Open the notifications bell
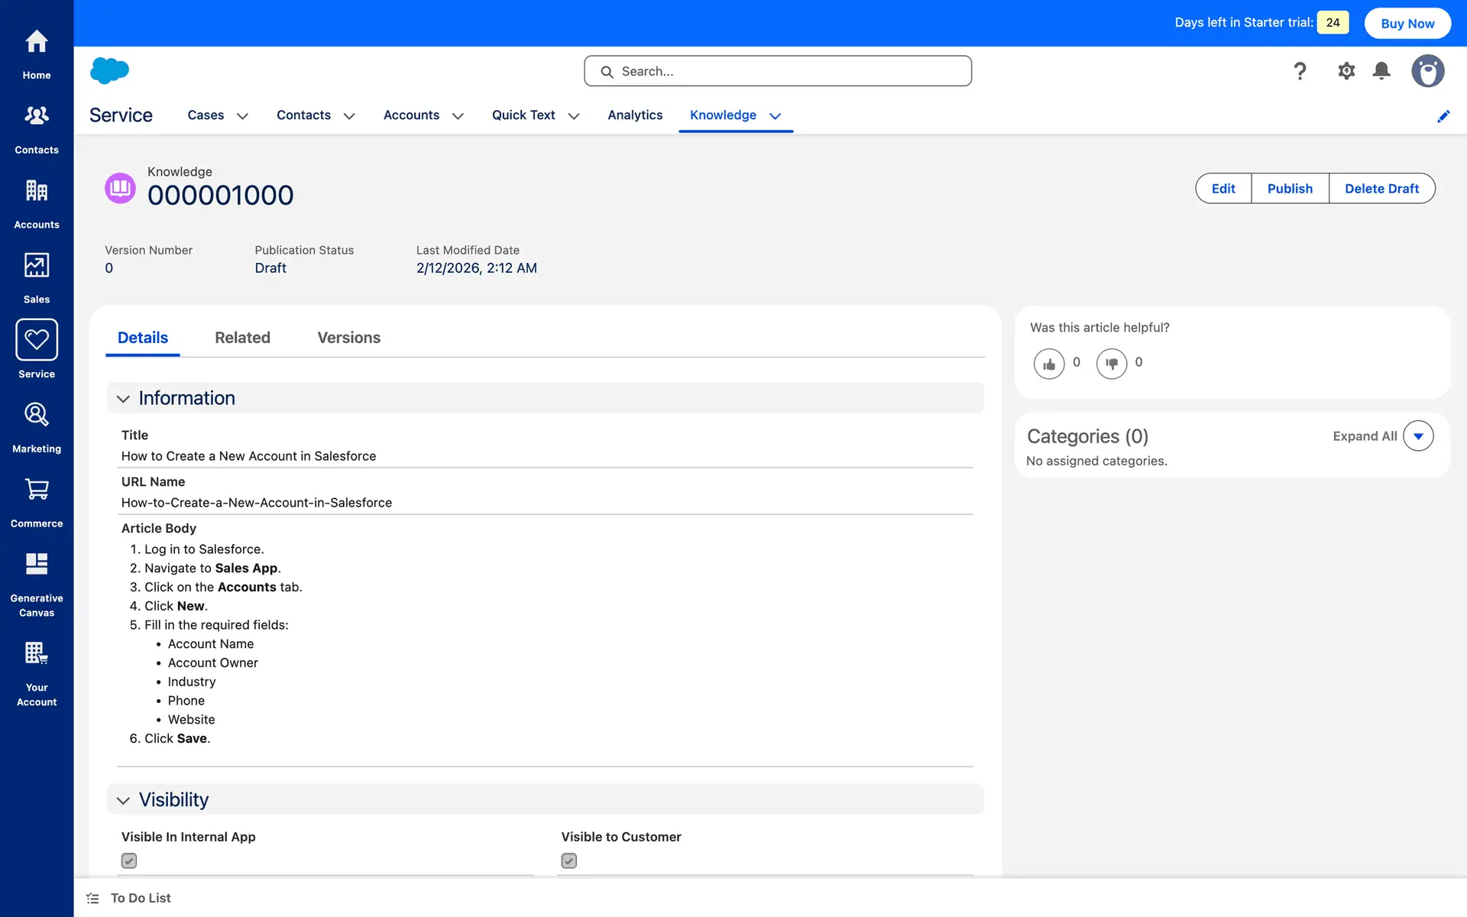Image resolution: width=1467 pixels, height=917 pixels. [1381, 71]
